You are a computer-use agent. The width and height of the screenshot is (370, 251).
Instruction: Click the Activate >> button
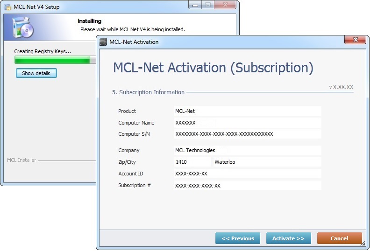point(288,238)
